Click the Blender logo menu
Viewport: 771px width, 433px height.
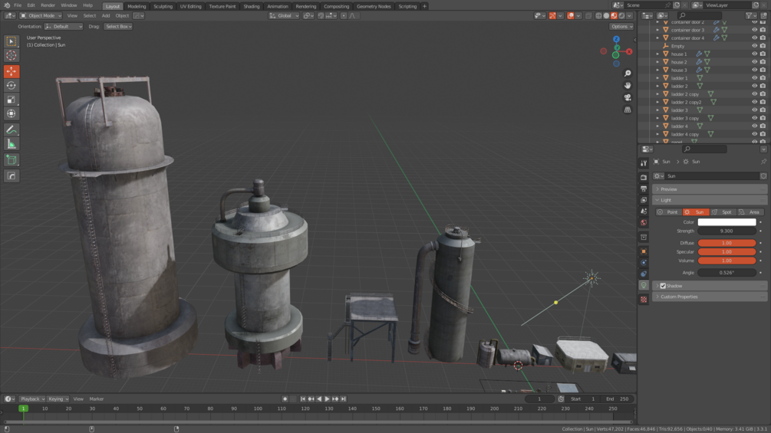coord(7,5)
